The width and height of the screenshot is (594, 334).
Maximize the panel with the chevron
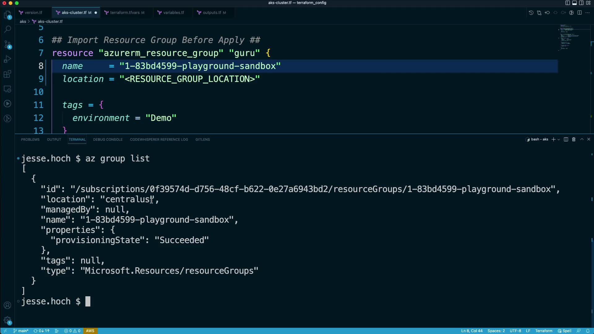click(582, 139)
